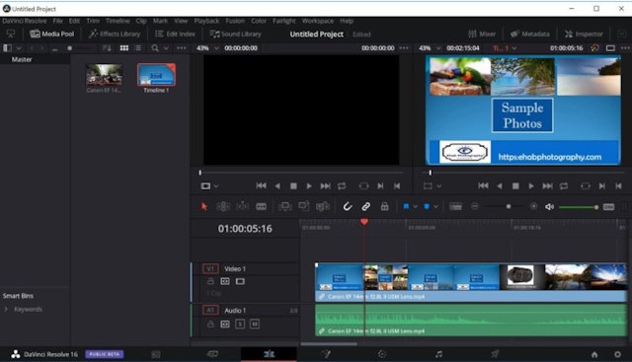This screenshot has width=632, height=362.
Task: Add a blue marker at playhead
Action: pos(427,206)
